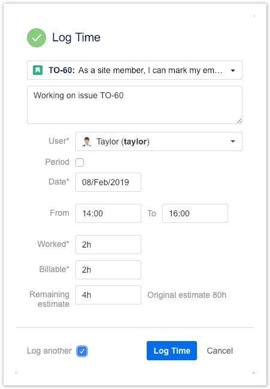The width and height of the screenshot is (270, 389).
Task: Focus the To time field 16:00
Action: 195,213
